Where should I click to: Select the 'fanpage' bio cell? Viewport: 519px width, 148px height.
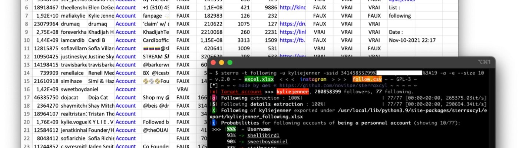[156, 16]
